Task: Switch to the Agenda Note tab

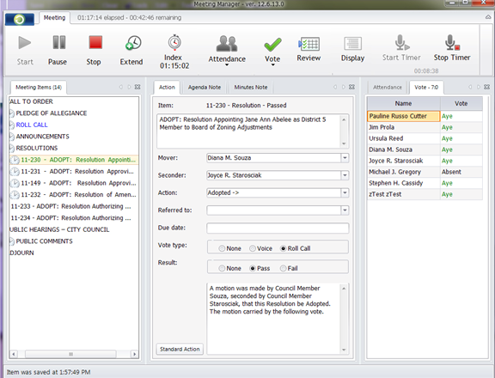Action: tap(205, 88)
